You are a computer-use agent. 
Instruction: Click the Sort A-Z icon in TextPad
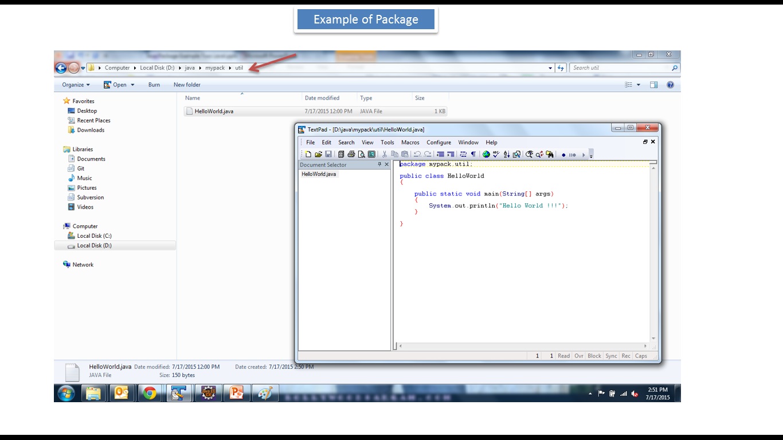506,154
